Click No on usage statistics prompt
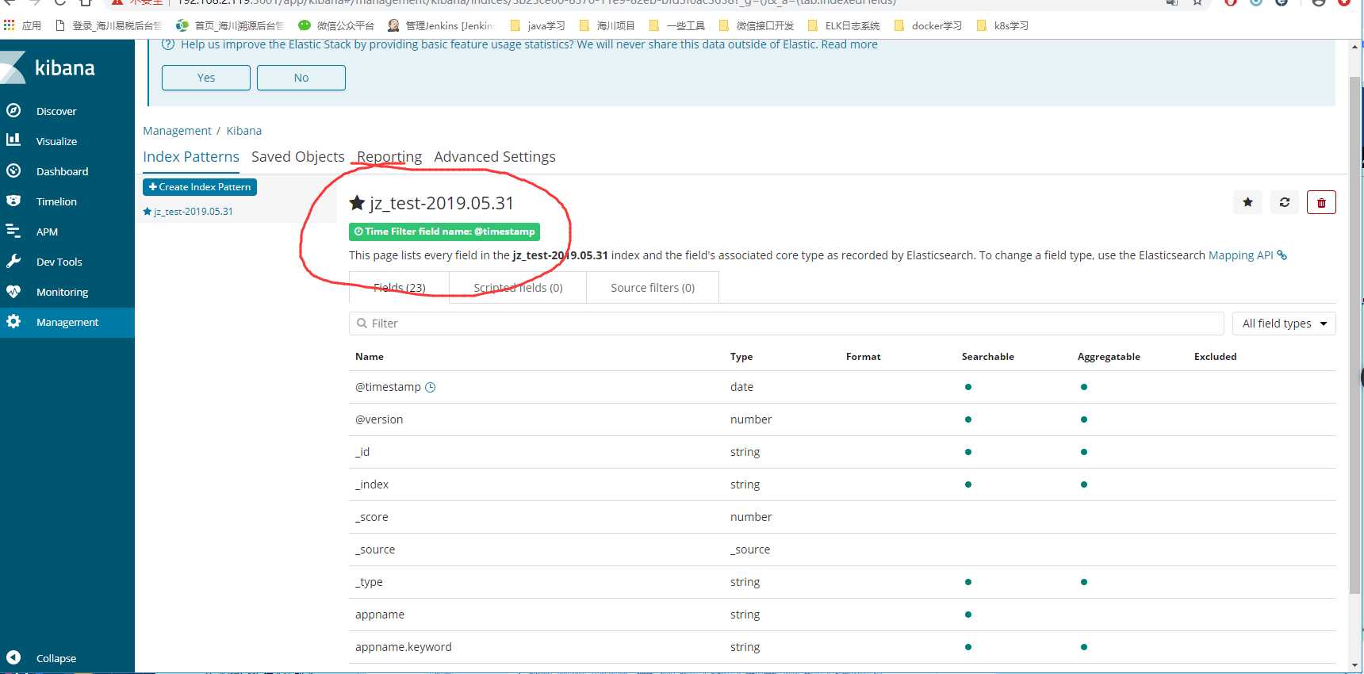The width and height of the screenshot is (1364, 674). [301, 78]
